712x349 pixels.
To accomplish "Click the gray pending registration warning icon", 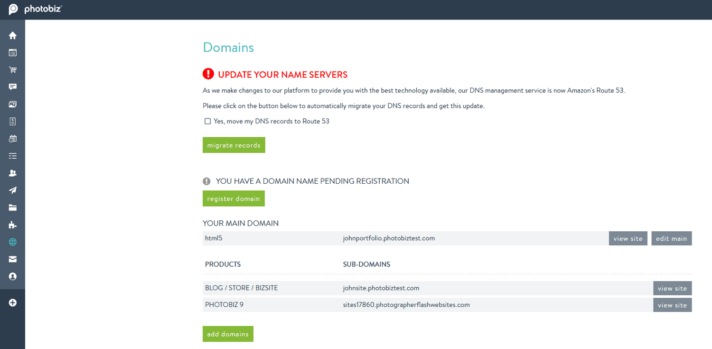I will tap(206, 181).
